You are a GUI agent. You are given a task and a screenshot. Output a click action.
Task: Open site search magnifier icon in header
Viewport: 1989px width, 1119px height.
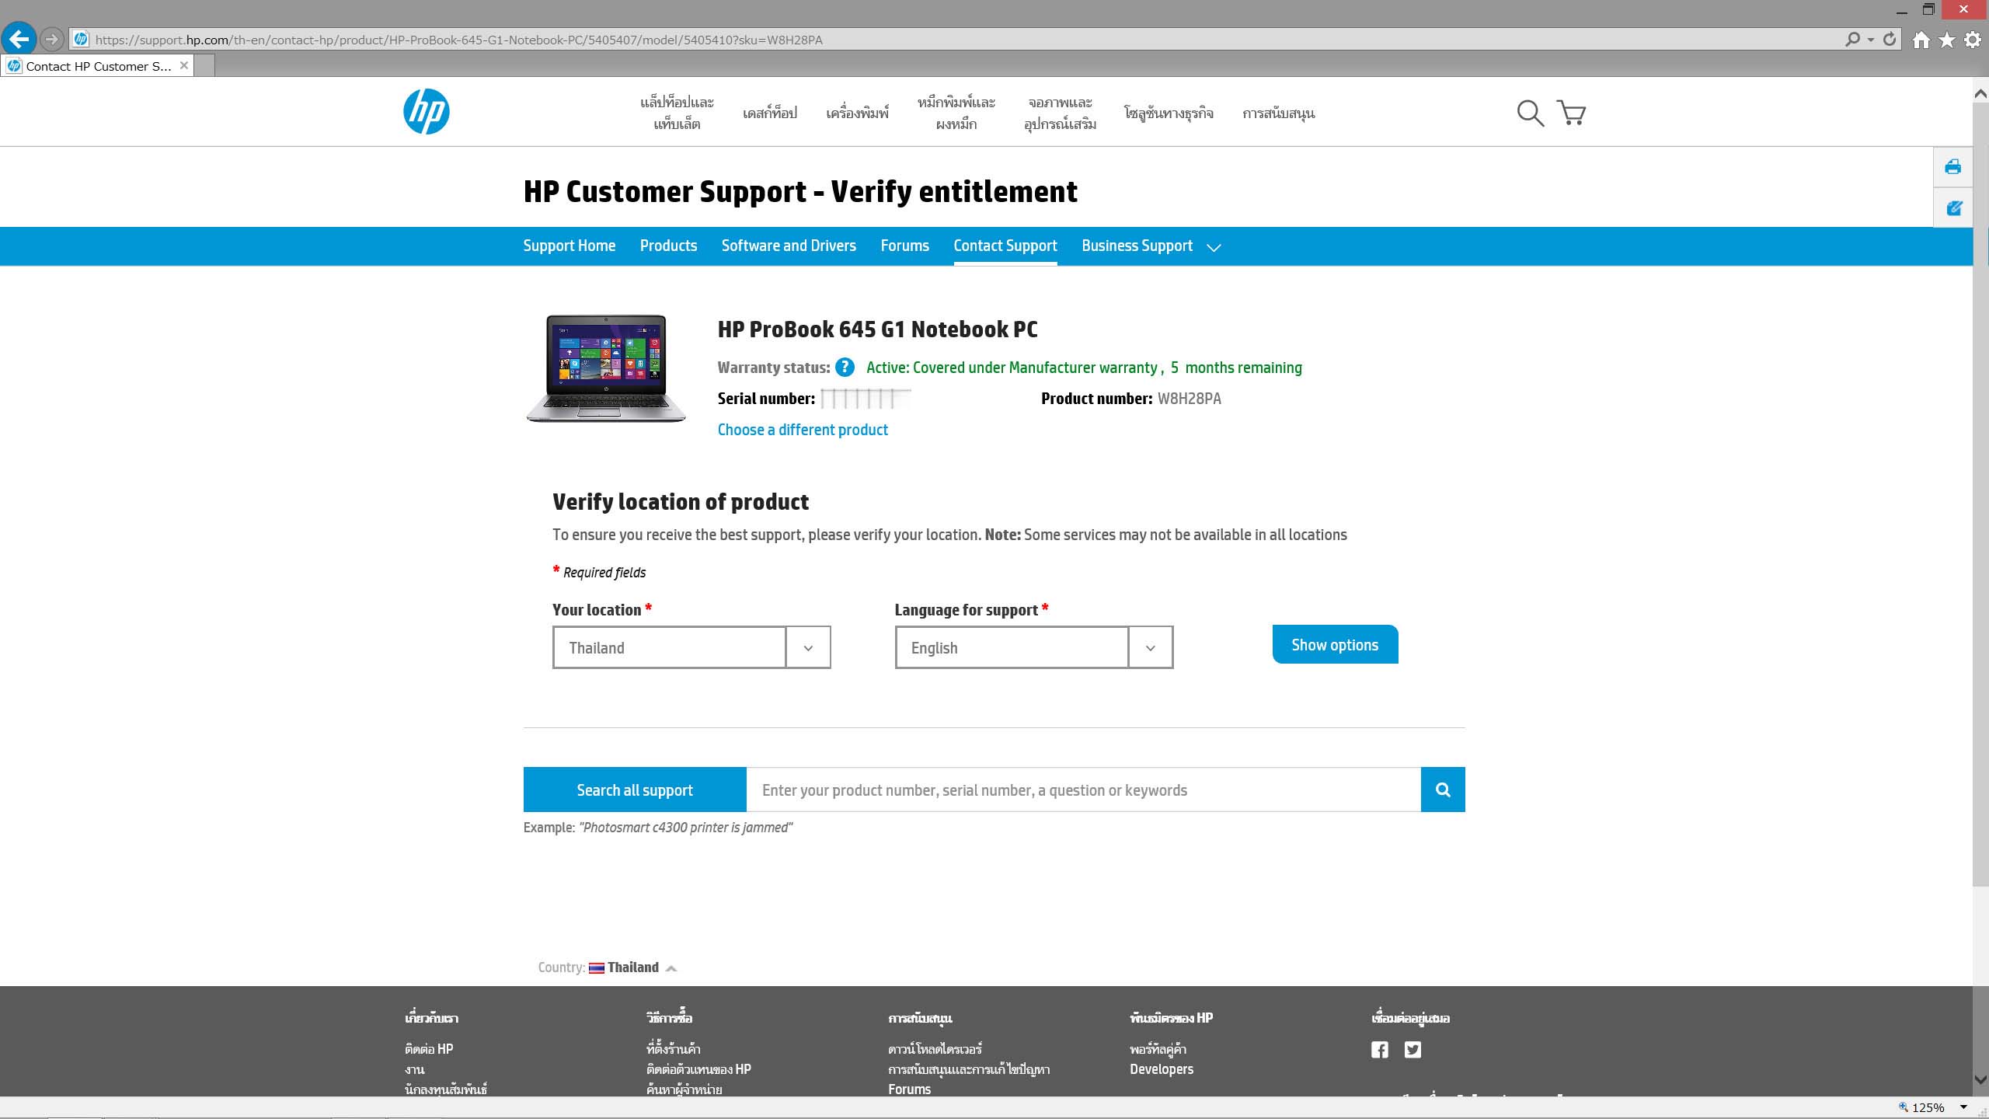click(1530, 113)
